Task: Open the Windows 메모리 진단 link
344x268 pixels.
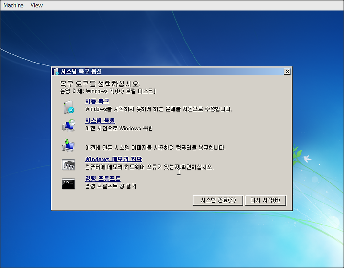Action: 114,159
